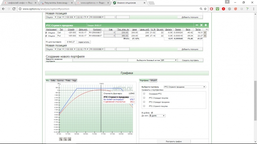Select the P/L chart tab
Image resolution: width=257 pixels, height=144 pixels.
[x=47, y=80]
